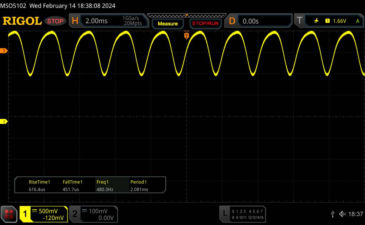Open the Measure menu
Screen dimensions: 365x225
point(168,24)
